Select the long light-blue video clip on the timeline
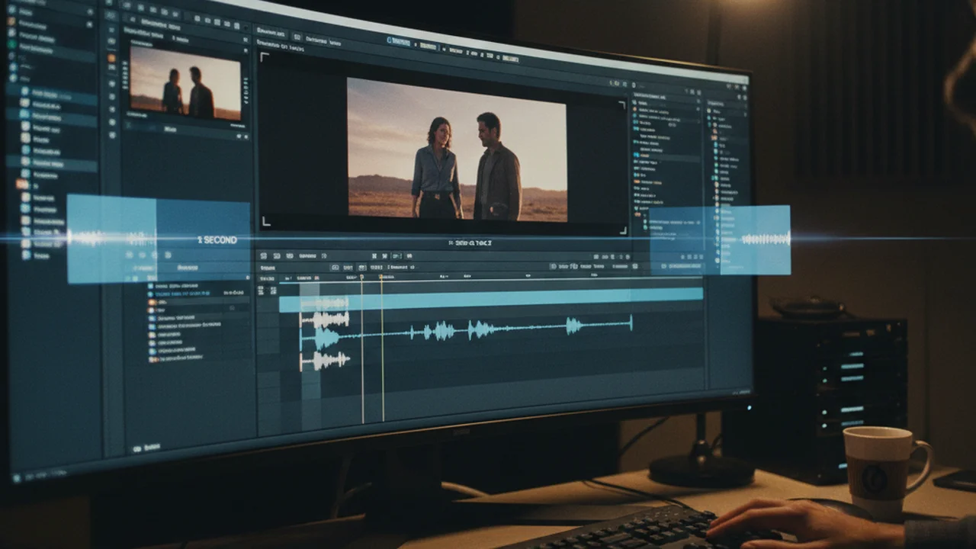The image size is (976, 549). coord(491,300)
